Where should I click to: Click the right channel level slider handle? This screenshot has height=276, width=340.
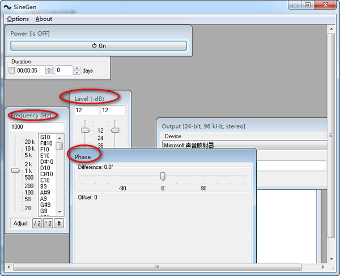tap(115, 130)
